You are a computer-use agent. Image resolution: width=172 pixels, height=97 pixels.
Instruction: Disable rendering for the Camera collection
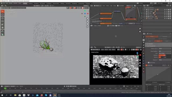170,10
